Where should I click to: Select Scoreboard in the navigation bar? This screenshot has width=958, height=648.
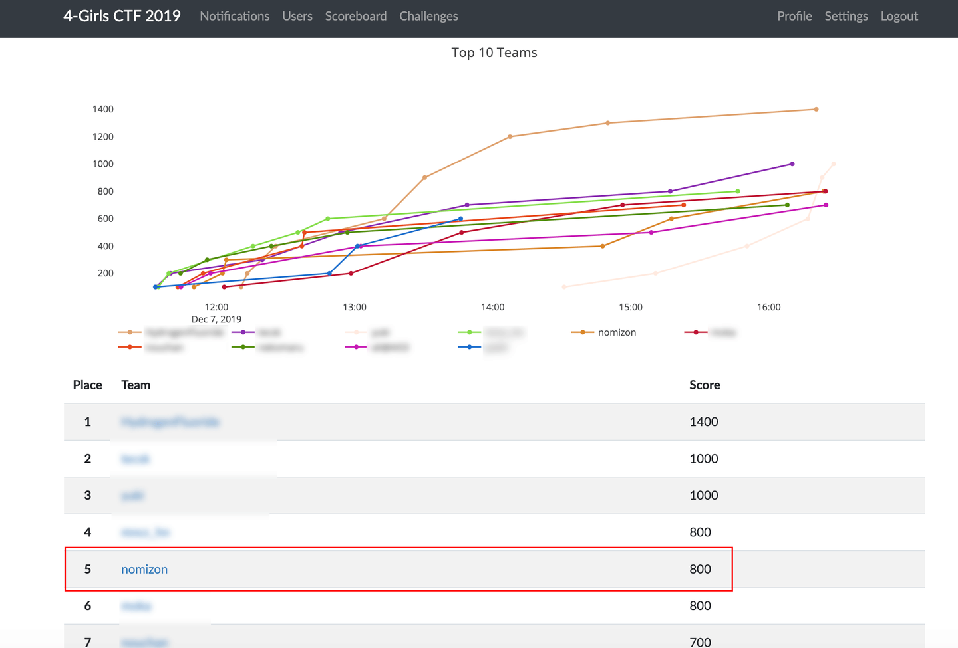(355, 16)
